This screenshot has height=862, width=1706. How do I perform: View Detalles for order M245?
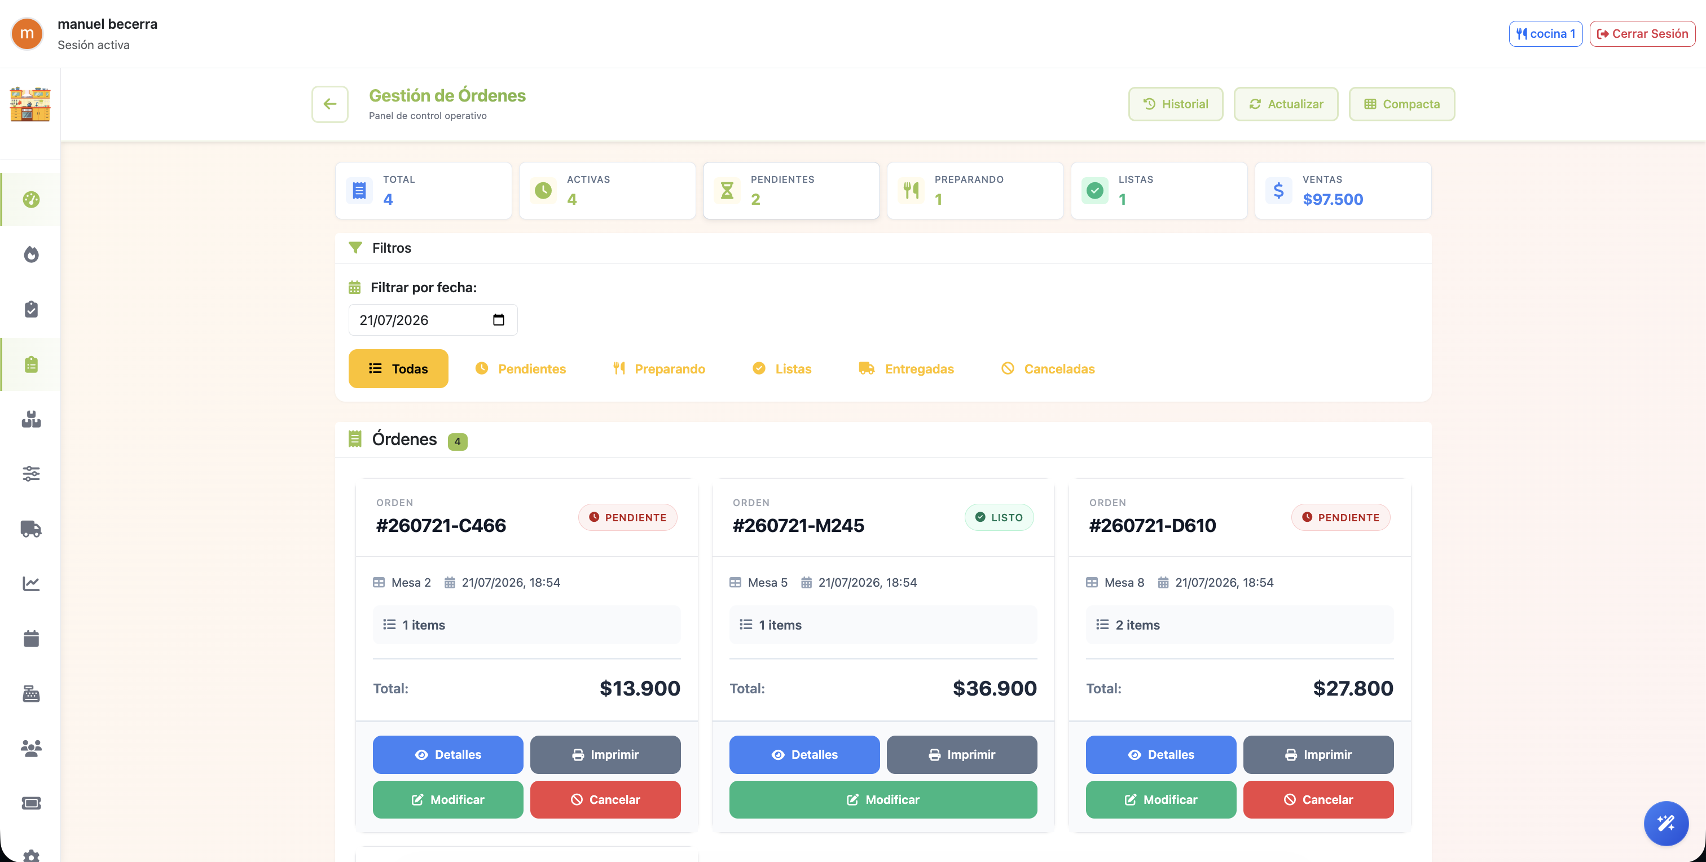(804, 755)
